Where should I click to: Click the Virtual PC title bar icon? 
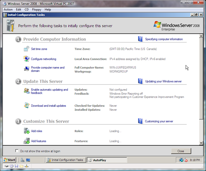click(x=5, y=4)
